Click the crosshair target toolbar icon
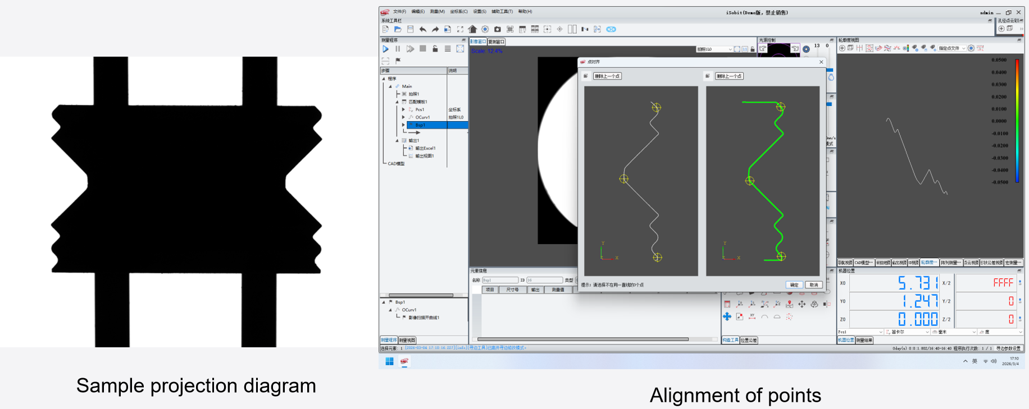Image resolution: width=1029 pixels, height=409 pixels. click(559, 29)
